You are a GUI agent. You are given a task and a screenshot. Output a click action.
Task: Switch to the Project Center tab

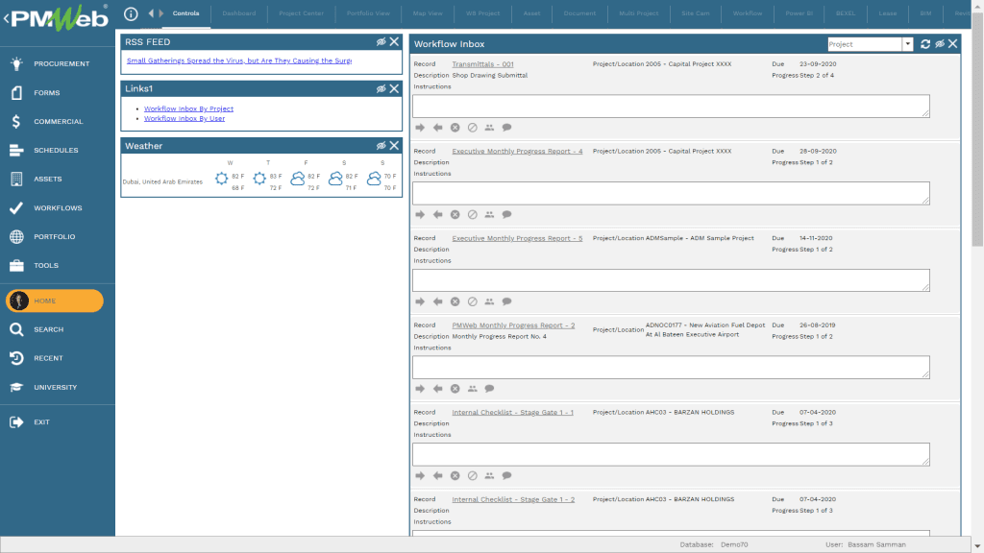point(301,13)
